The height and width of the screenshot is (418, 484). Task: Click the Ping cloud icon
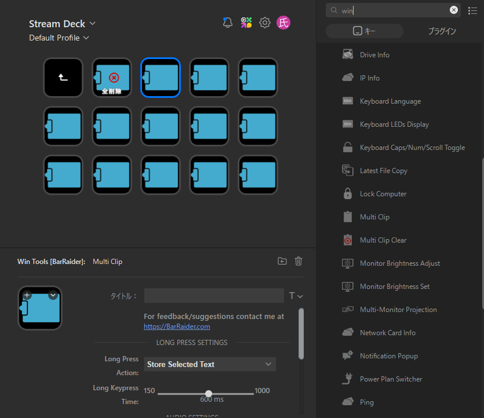point(348,402)
